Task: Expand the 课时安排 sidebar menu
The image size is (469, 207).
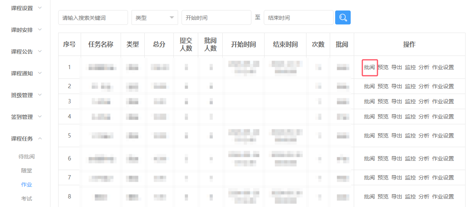Action: (26, 30)
